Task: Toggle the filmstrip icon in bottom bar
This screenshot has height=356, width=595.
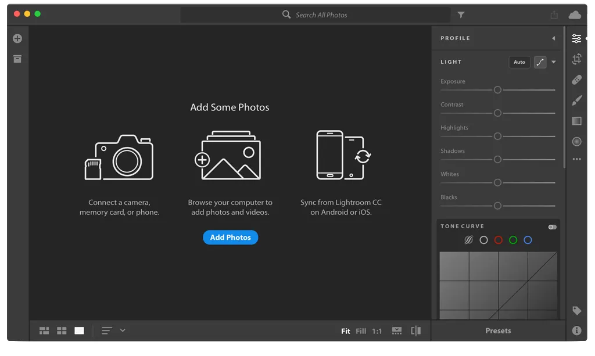Action: tap(397, 330)
